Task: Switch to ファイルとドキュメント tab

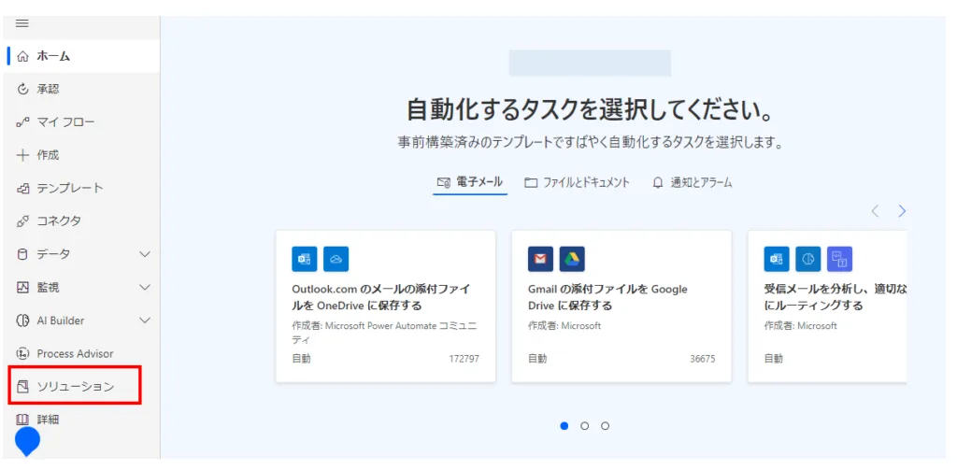Action: 577,183
